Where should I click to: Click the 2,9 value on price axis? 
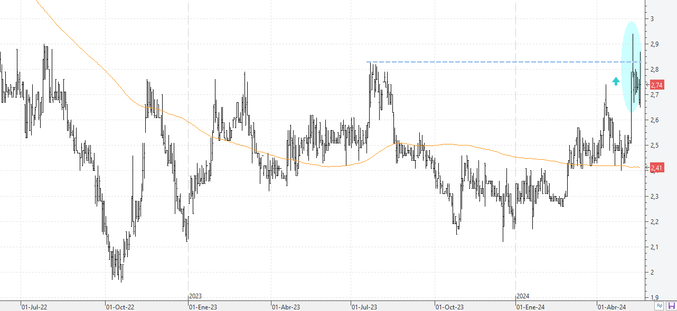point(655,44)
